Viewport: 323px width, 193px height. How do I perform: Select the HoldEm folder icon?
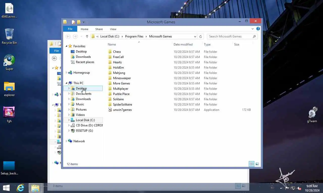click(x=110, y=67)
